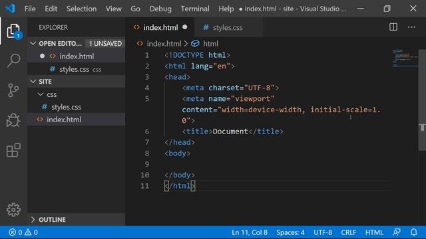
Task: Click the Document title text in the code
Action: click(230, 131)
